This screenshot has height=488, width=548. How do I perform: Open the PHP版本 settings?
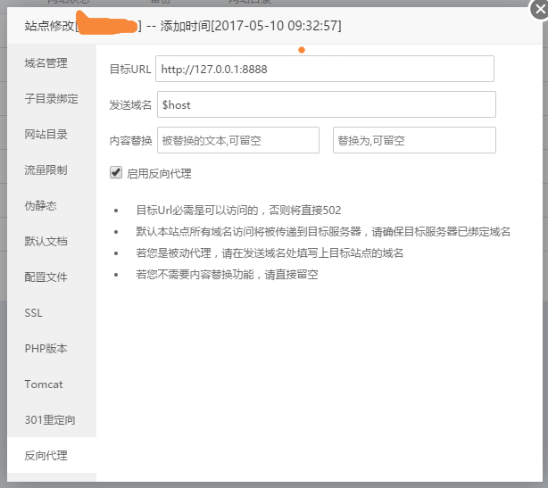46,349
